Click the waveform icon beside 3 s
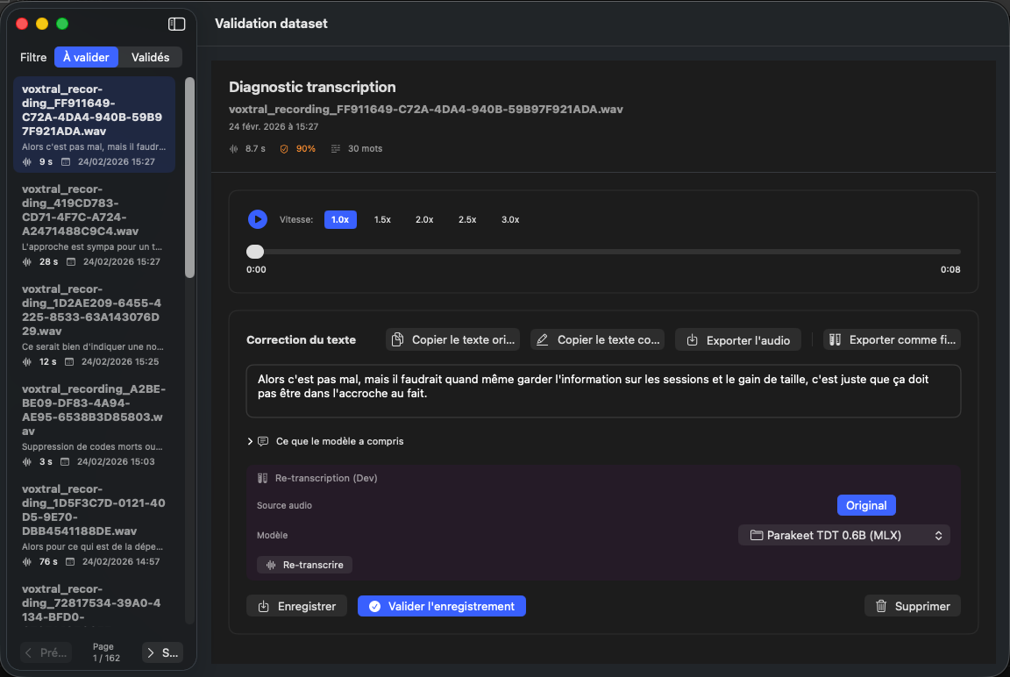Image resolution: width=1010 pixels, height=677 pixels. coord(27,462)
